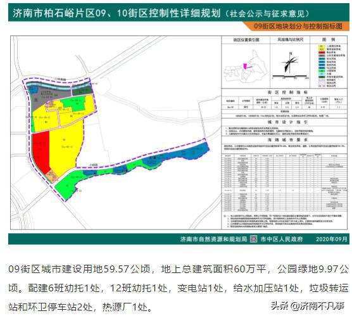Viewport: 352px width, 318px height.
Task: Click the logo between bureau and government names
Action: (x=253, y=239)
